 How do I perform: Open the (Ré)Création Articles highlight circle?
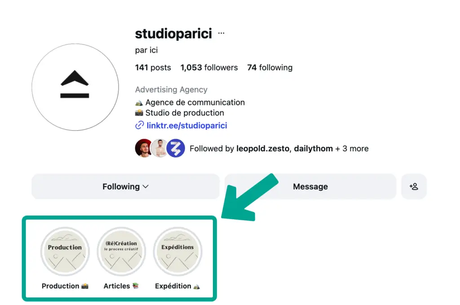click(x=121, y=252)
